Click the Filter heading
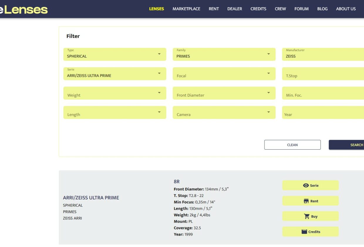Image resolution: width=364 pixels, height=247 pixels. click(x=73, y=36)
